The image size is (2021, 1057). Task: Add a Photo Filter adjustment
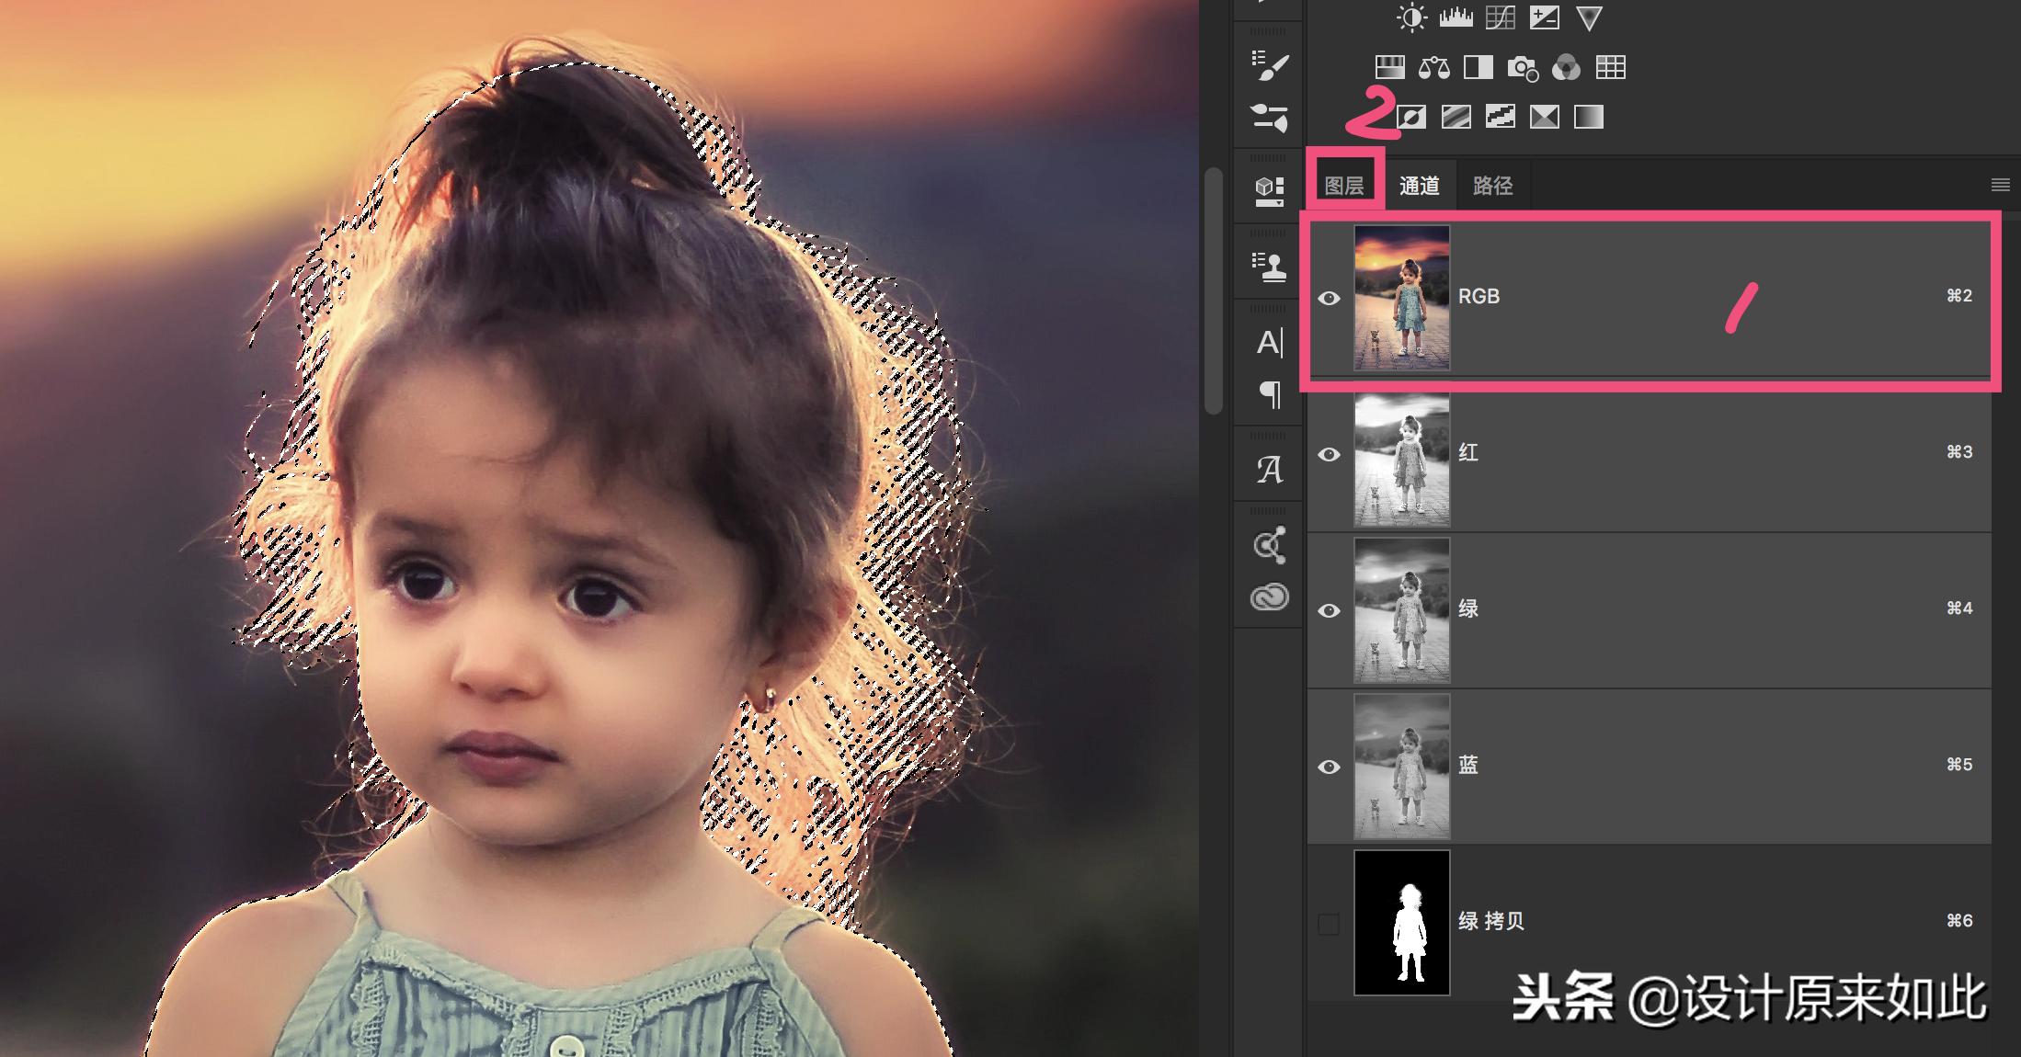(1522, 67)
